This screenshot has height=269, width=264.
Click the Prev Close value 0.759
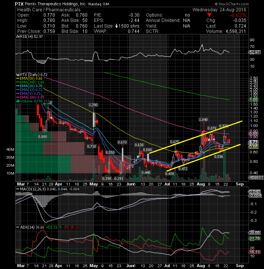point(49,31)
